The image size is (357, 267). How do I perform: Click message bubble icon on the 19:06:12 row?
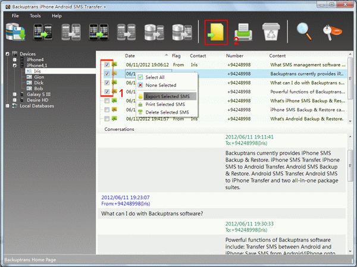(114, 64)
